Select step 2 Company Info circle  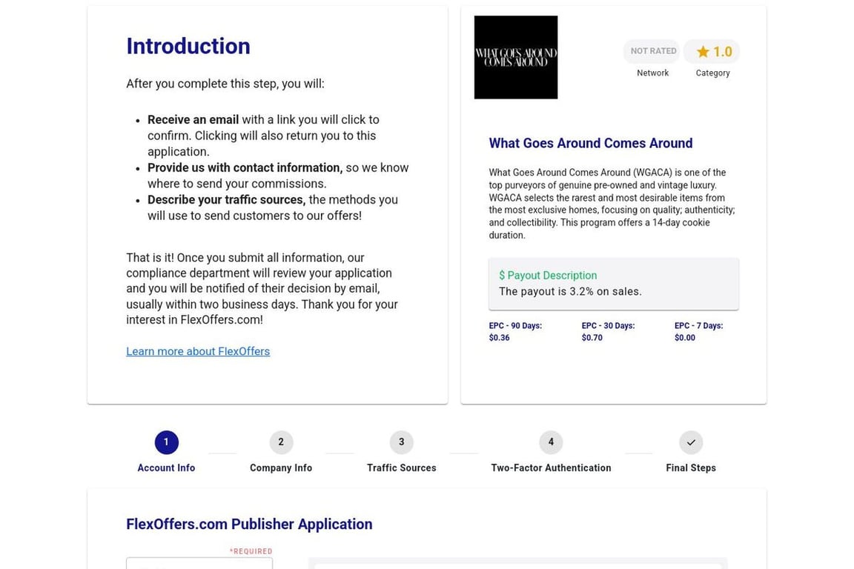click(281, 442)
